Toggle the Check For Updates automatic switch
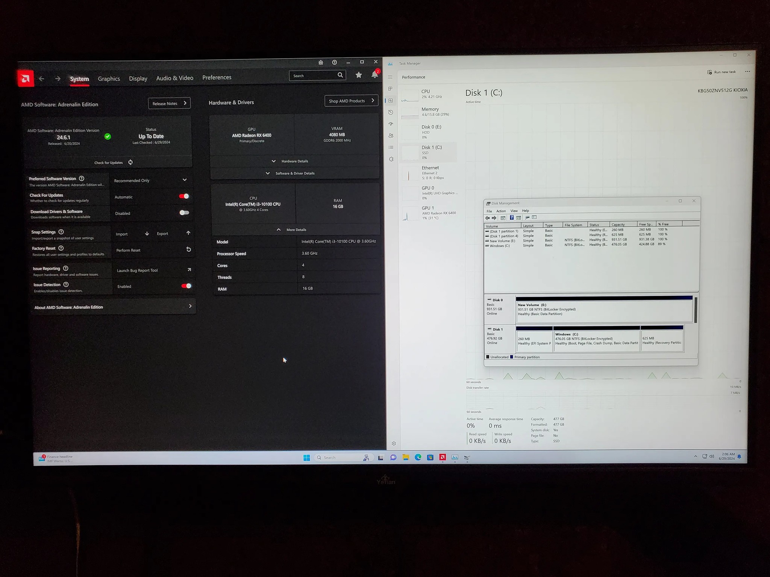 pyautogui.click(x=184, y=196)
